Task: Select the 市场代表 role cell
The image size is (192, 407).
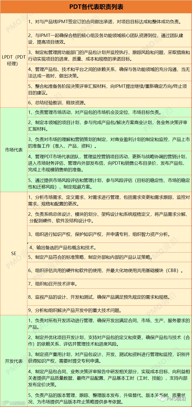Action: pyautogui.click(x=14, y=150)
